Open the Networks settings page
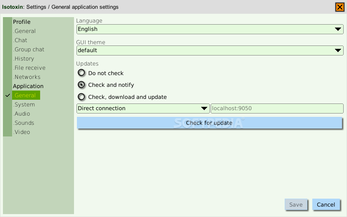The height and width of the screenshot is (217, 347). coord(27,77)
